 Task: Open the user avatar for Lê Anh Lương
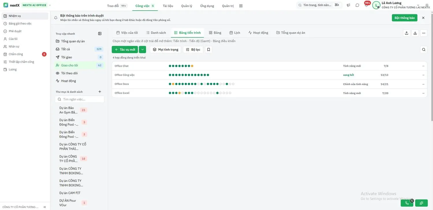coord(376,5)
